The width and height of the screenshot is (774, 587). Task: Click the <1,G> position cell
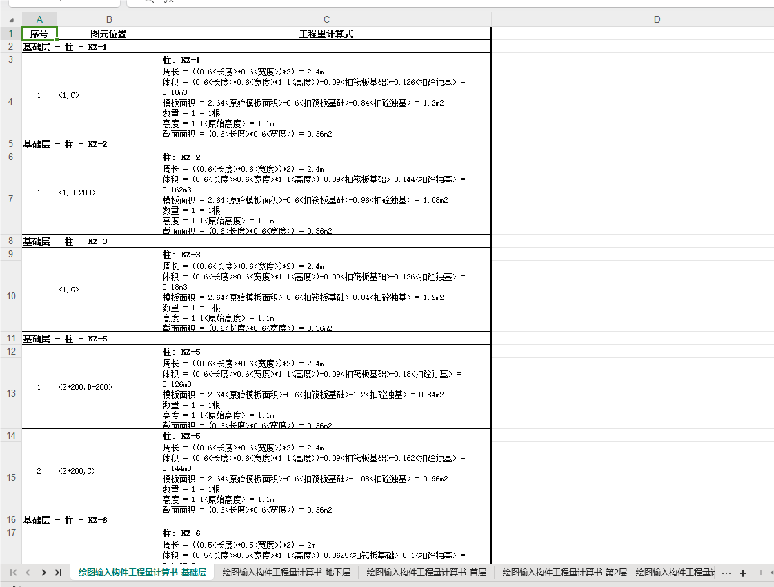[109, 290]
